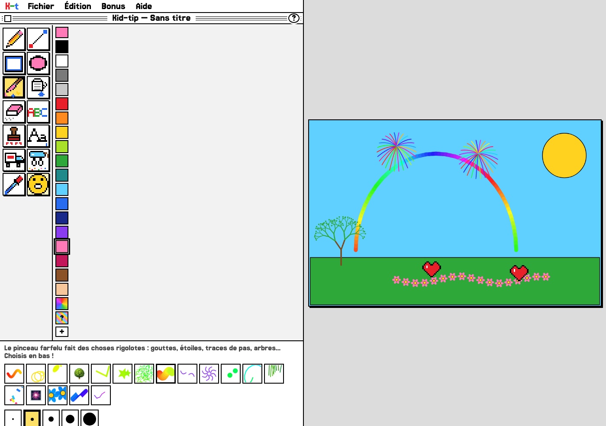Pick the orange squiggle brush option

(x=14, y=374)
